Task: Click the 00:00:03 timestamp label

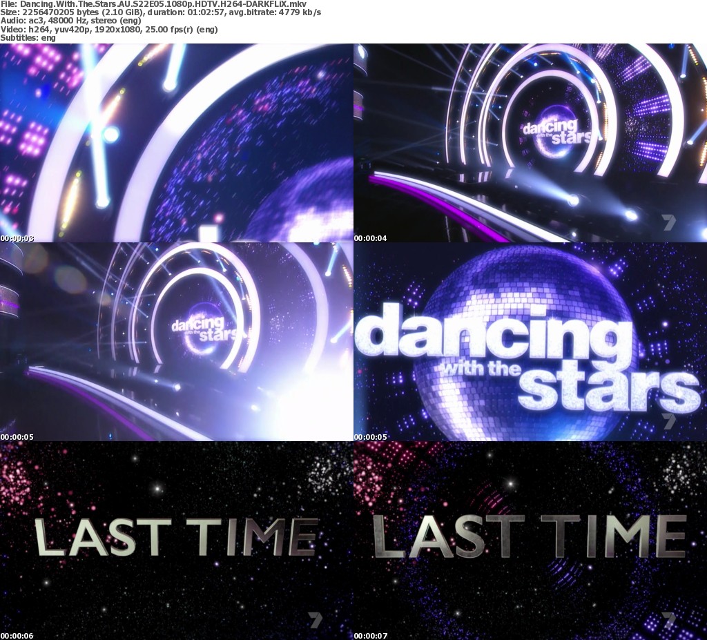Action: click(17, 238)
